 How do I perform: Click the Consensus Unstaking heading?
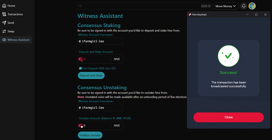(x=102, y=87)
